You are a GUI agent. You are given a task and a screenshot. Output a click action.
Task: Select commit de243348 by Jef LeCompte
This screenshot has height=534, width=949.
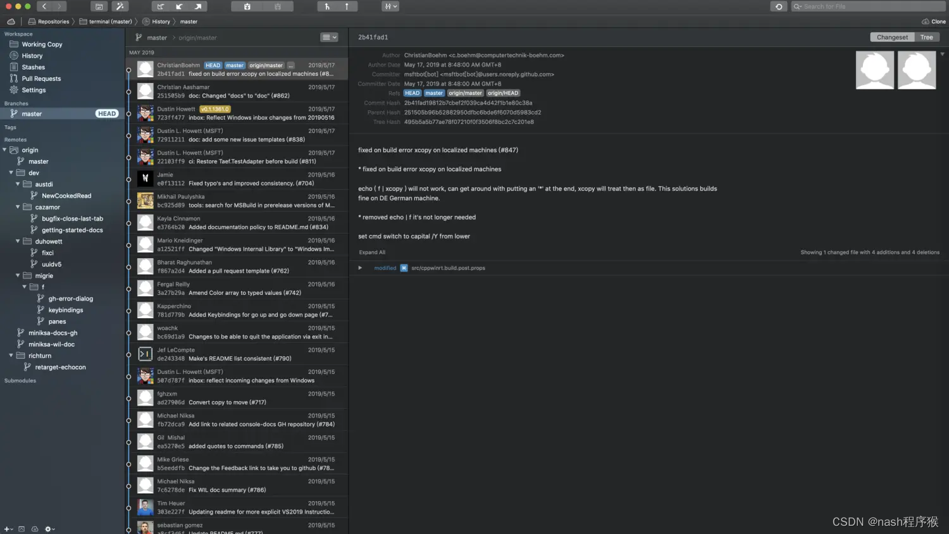(237, 354)
